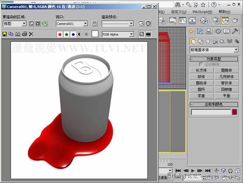243x183 pixels.
Task: Click the 长方体 box button
Action: pos(201,70)
